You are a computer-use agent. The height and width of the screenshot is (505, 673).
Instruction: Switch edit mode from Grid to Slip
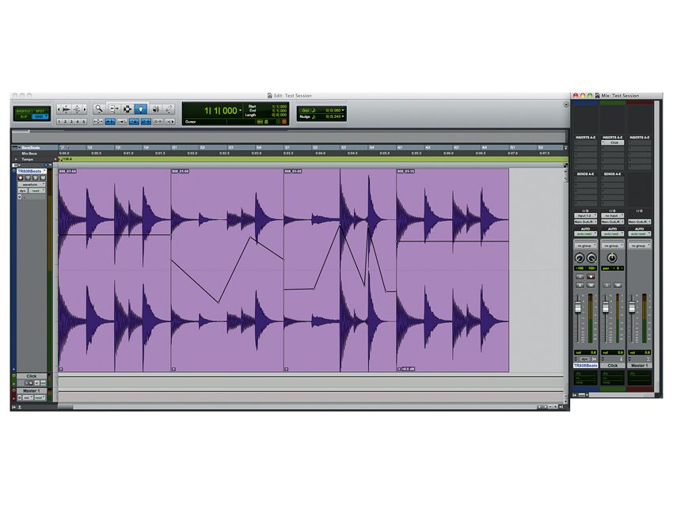coord(23,116)
